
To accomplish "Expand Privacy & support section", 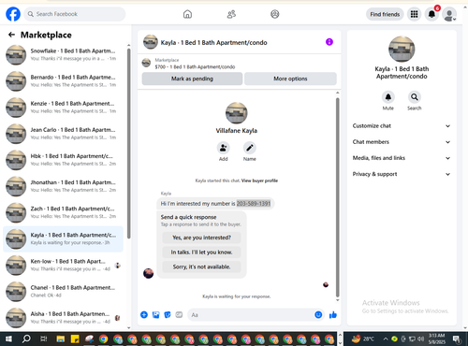I will tap(402, 174).
